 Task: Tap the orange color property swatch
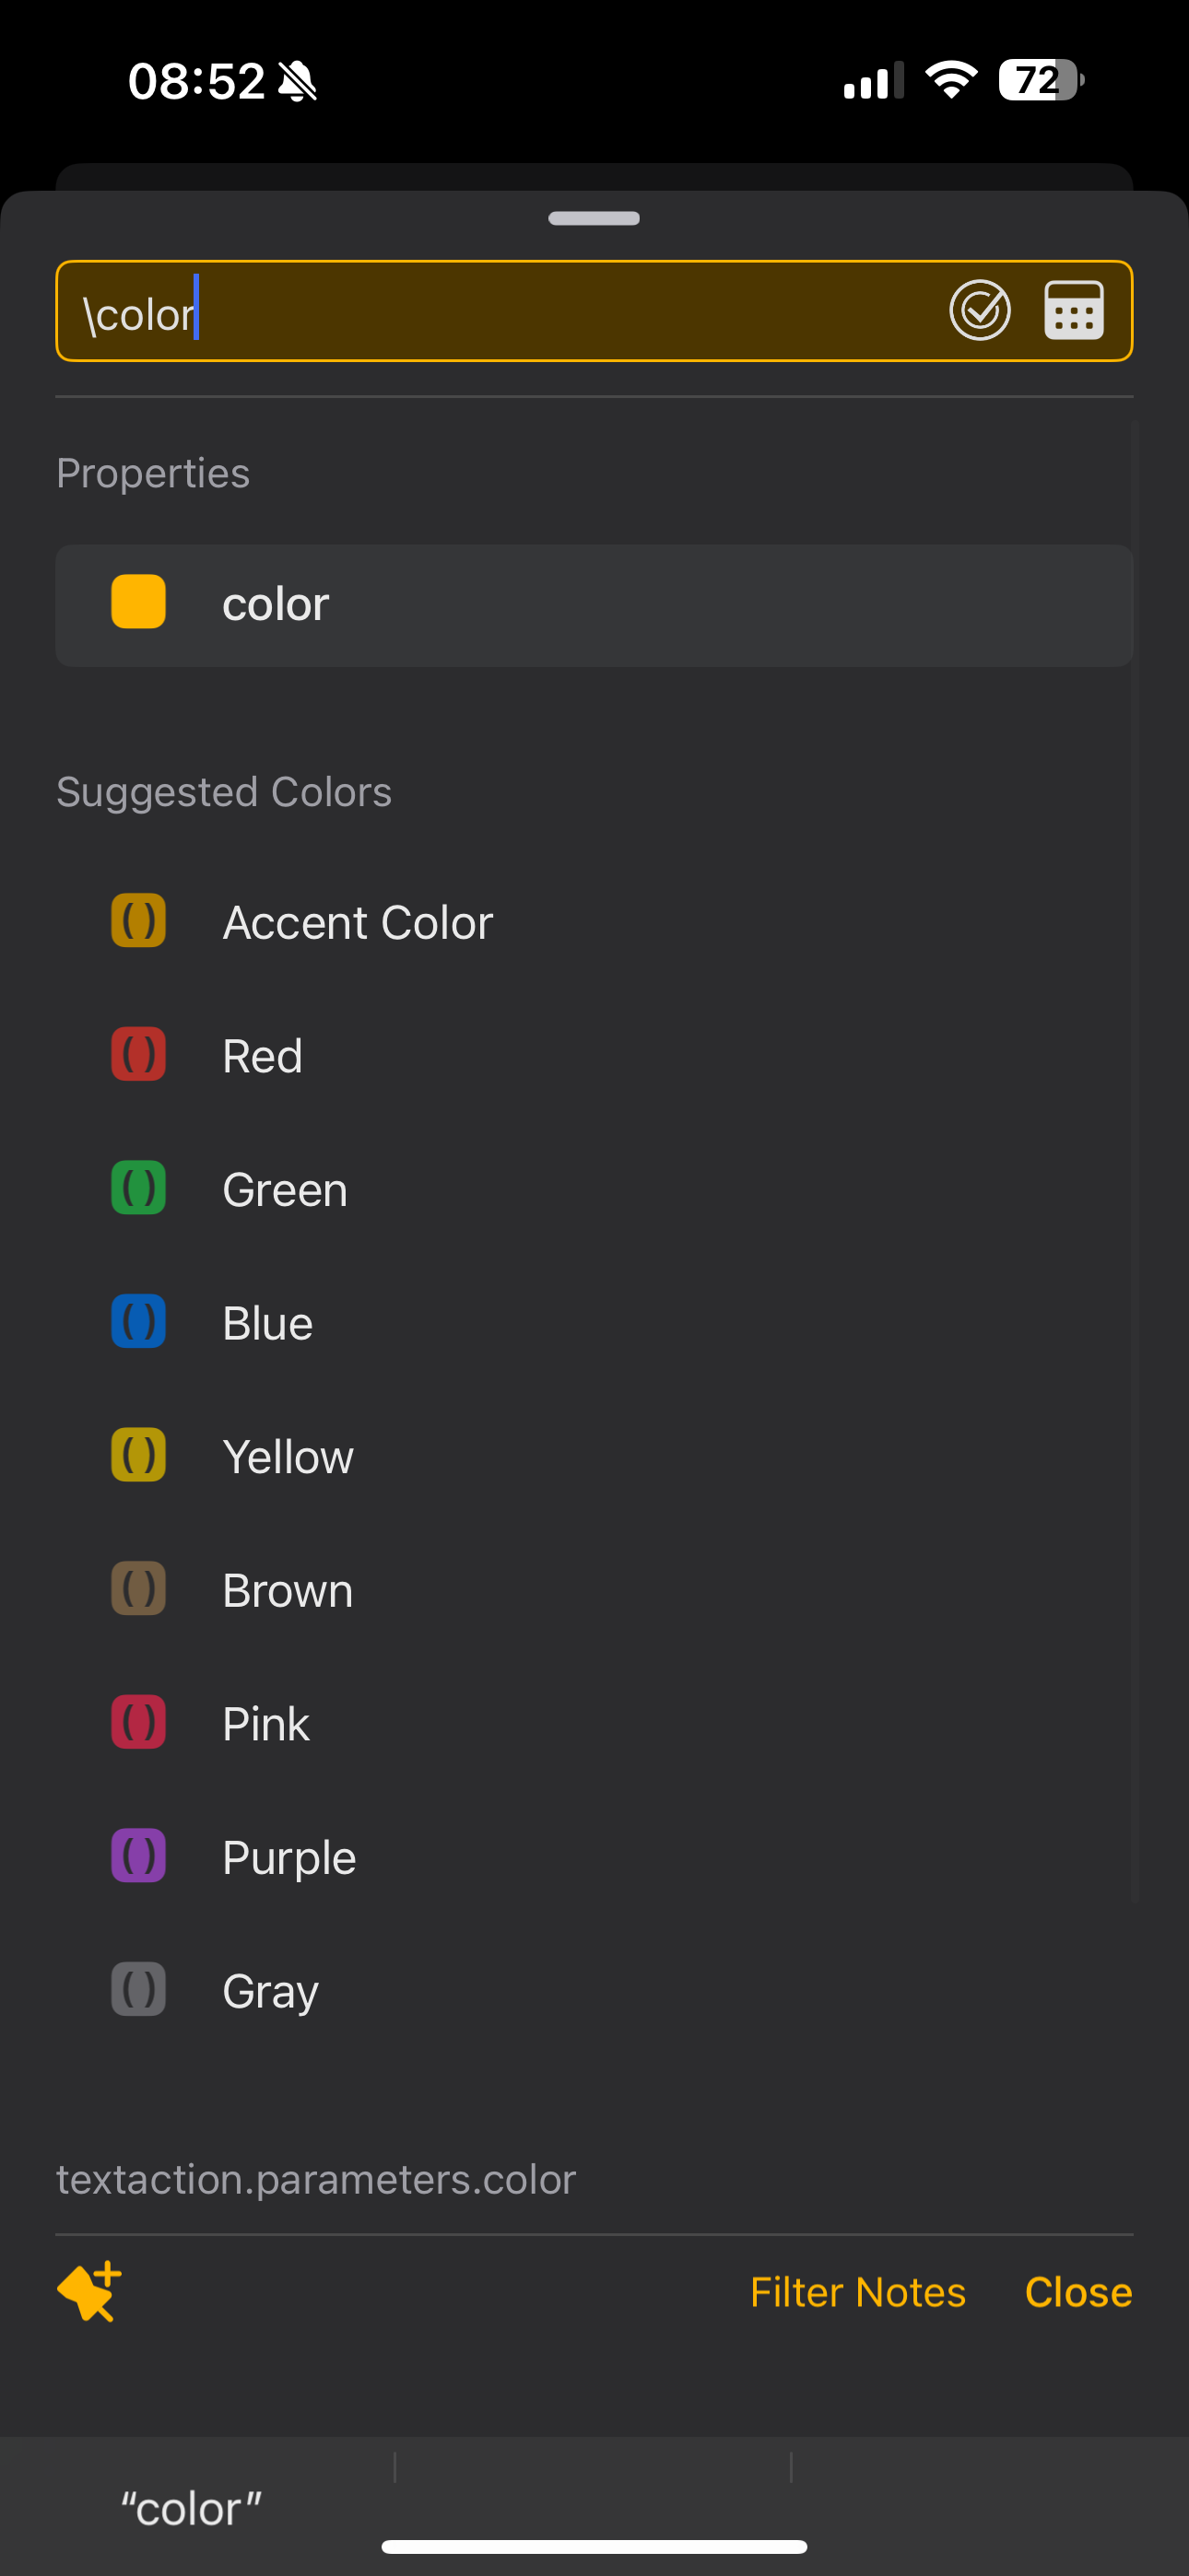[138, 602]
